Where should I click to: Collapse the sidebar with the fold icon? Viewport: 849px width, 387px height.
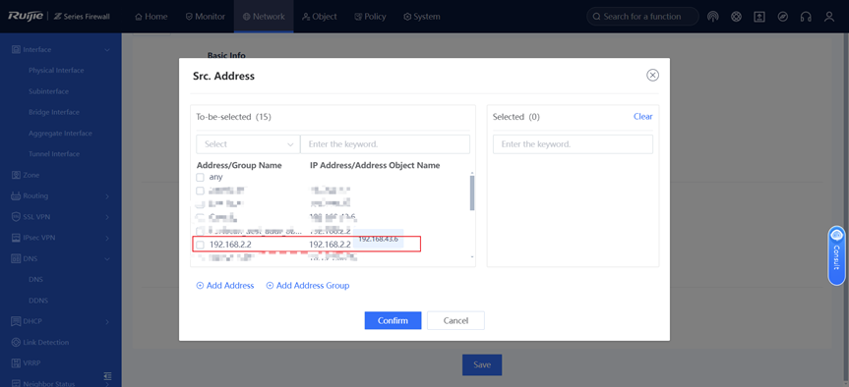(x=107, y=375)
